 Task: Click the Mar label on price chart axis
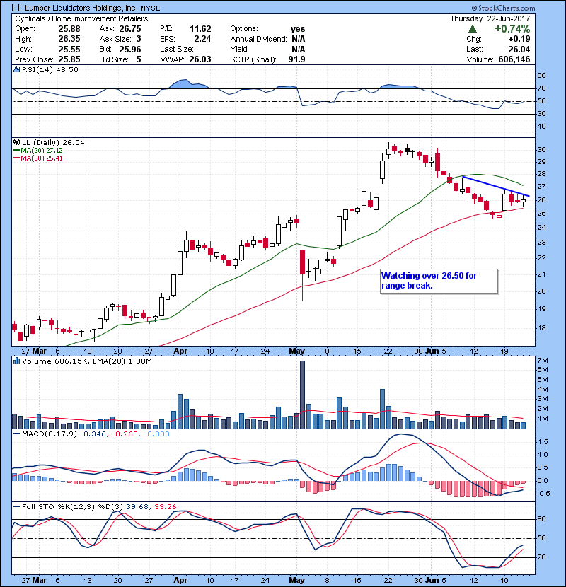40,351
